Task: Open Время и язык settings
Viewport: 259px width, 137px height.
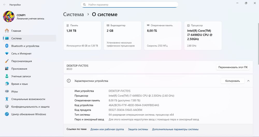Action: point(30,84)
